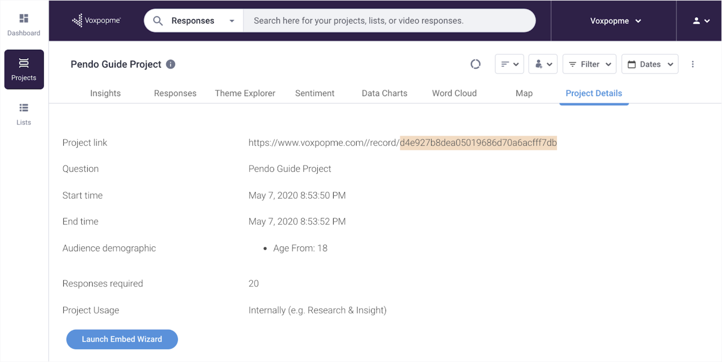Go to Projects in sidebar
Screen dimensions: 722x362
[24, 69]
